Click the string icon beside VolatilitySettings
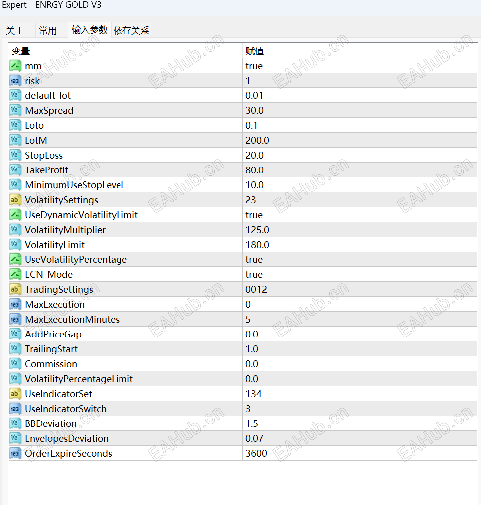This screenshot has height=505, width=481. (15, 200)
